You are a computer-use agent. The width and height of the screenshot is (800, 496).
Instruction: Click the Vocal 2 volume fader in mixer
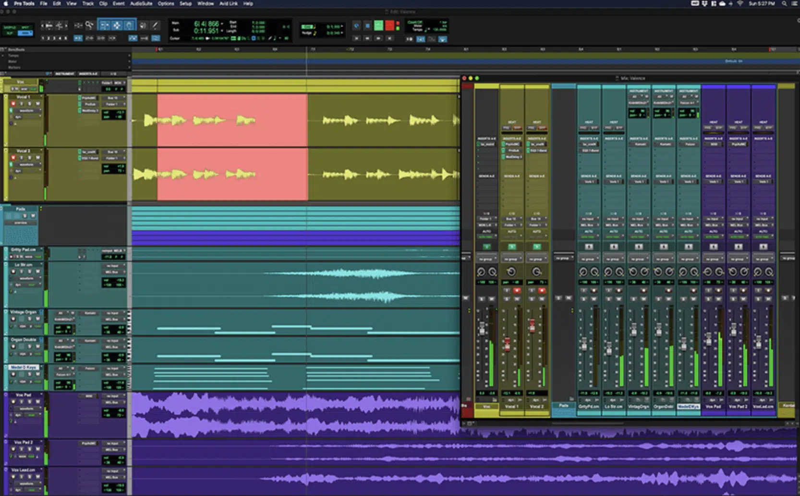click(x=532, y=326)
